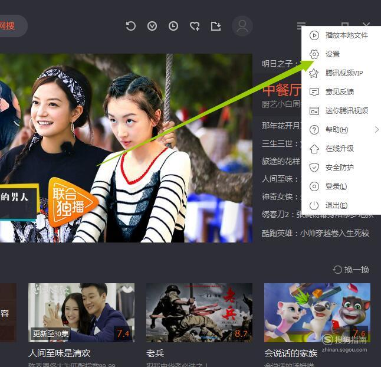Screen dimensions: 381x367
Task: Click the 会说话的家族 title text
Action: coord(291,353)
